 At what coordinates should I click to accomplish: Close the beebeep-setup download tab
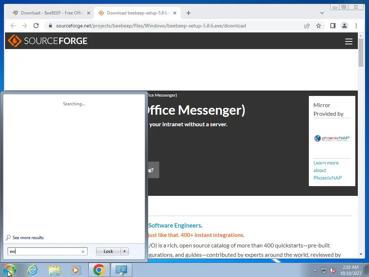pyautogui.click(x=175, y=13)
